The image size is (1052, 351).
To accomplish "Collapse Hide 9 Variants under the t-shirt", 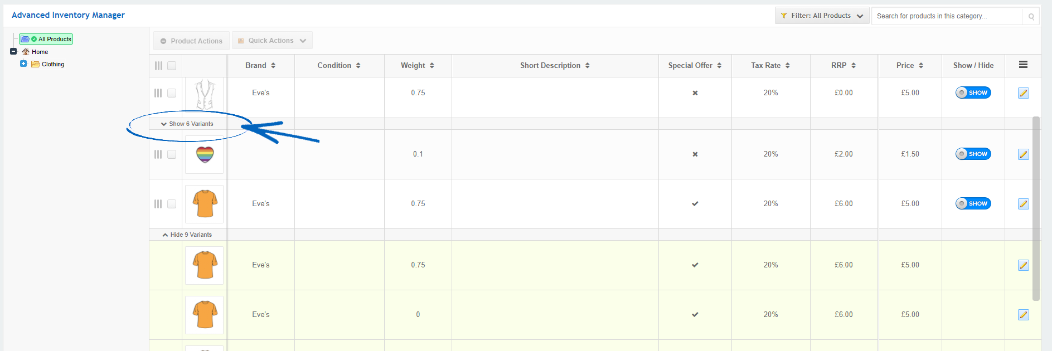I will coord(188,234).
